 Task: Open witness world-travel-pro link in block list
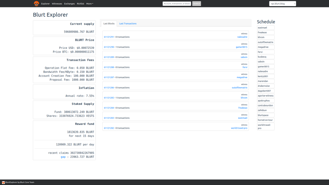[239, 128]
